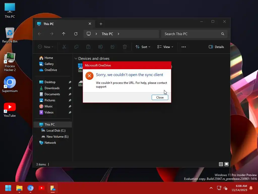
Task: Open Home in navigation pane
Action: pos(49,58)
